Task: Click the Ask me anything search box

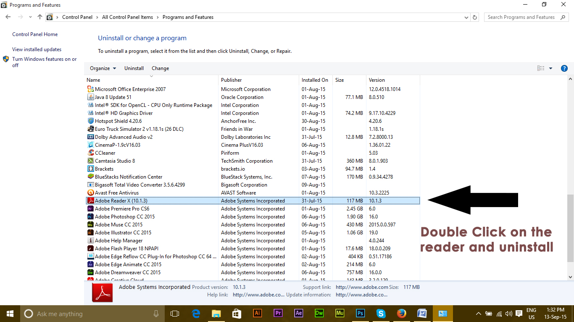Action: pyautogui.click(x=92, y=314)
